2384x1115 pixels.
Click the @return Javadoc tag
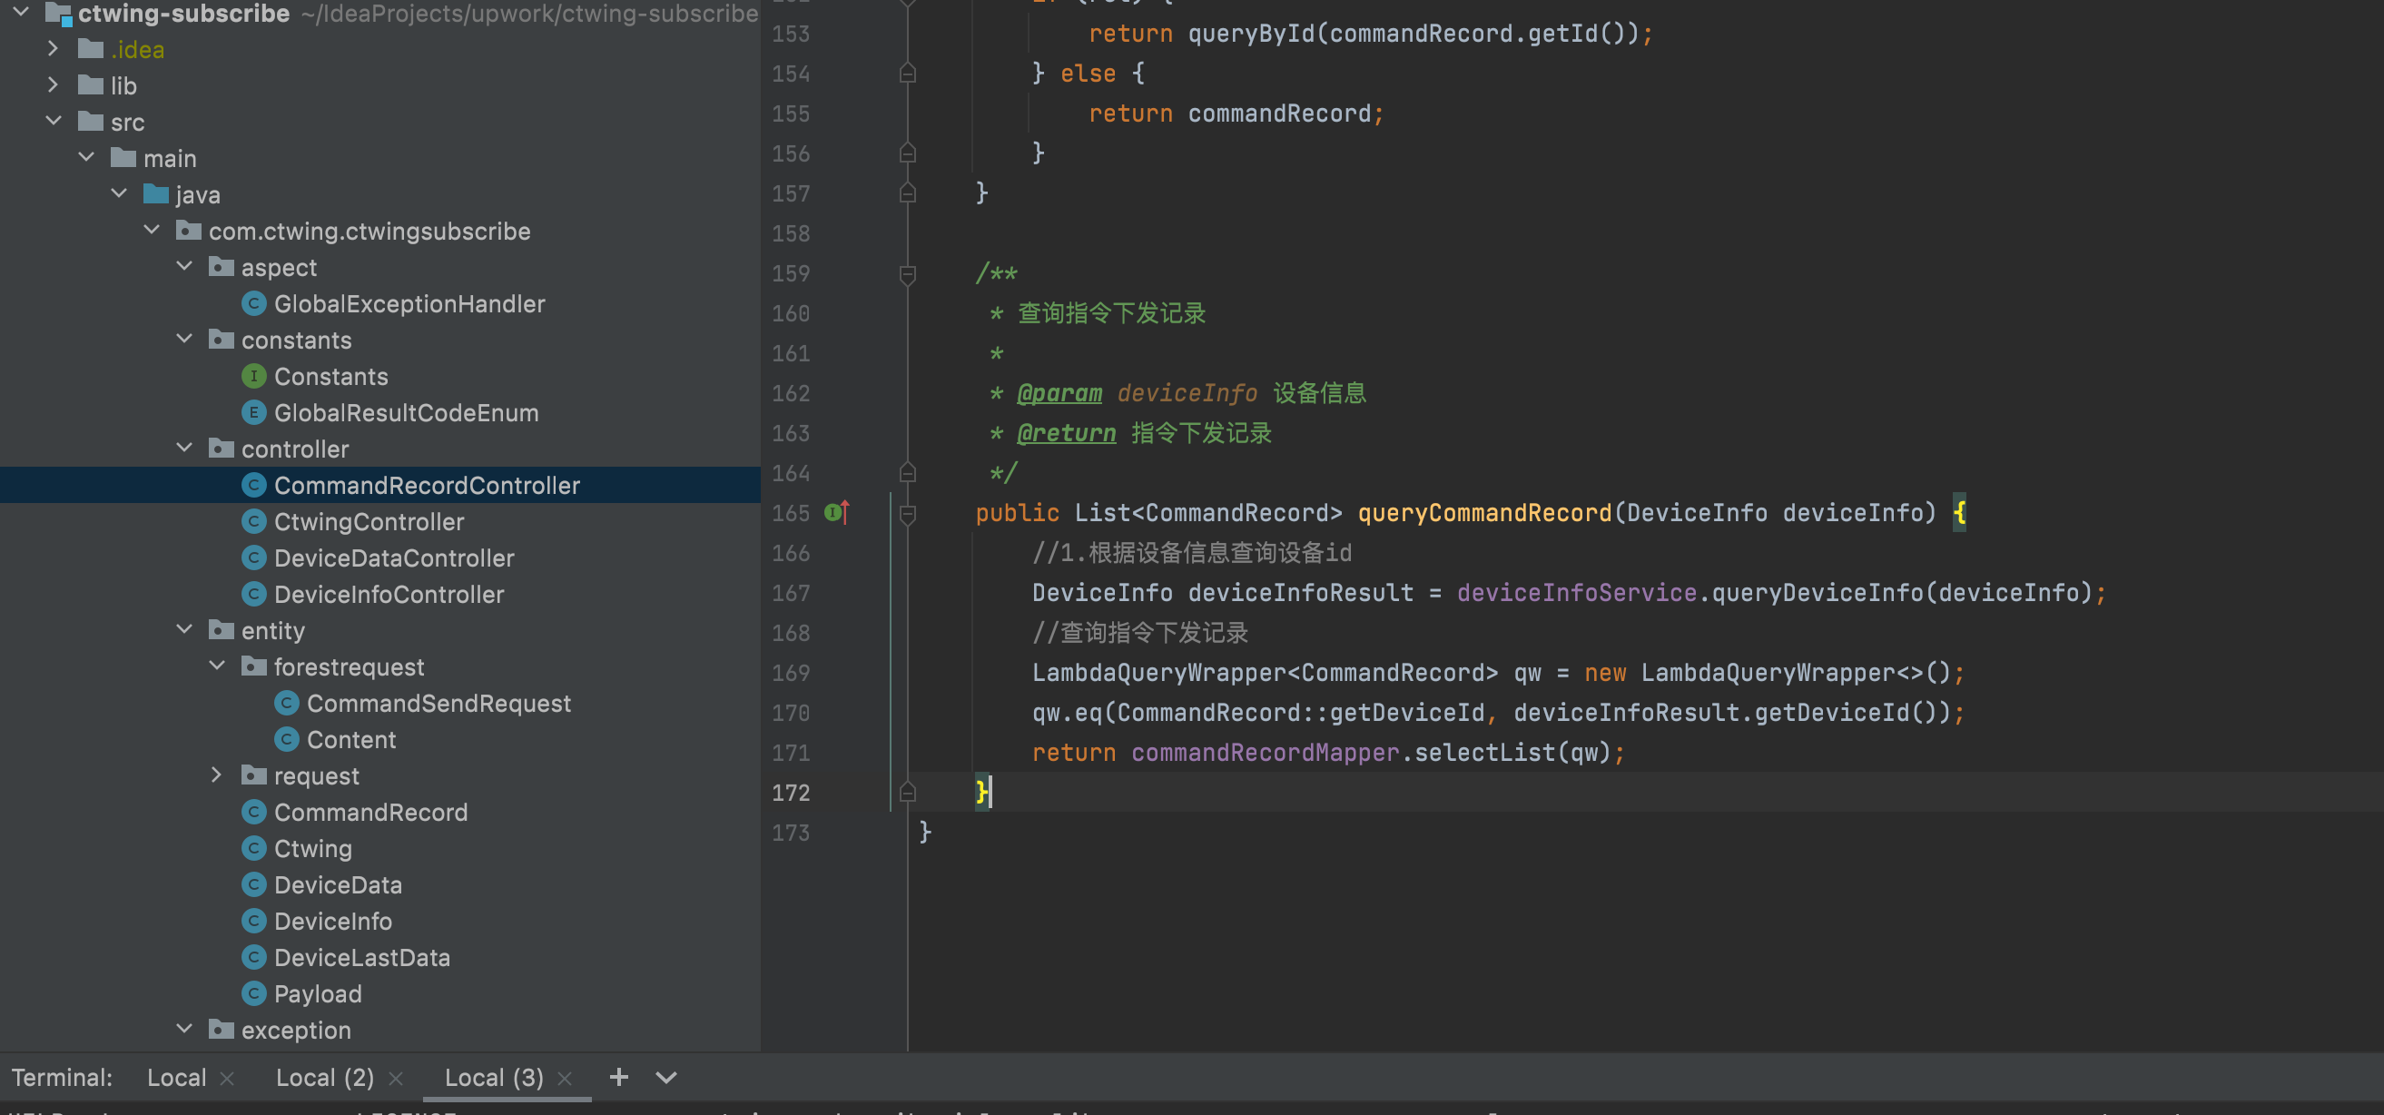[x=1066, y=433]
